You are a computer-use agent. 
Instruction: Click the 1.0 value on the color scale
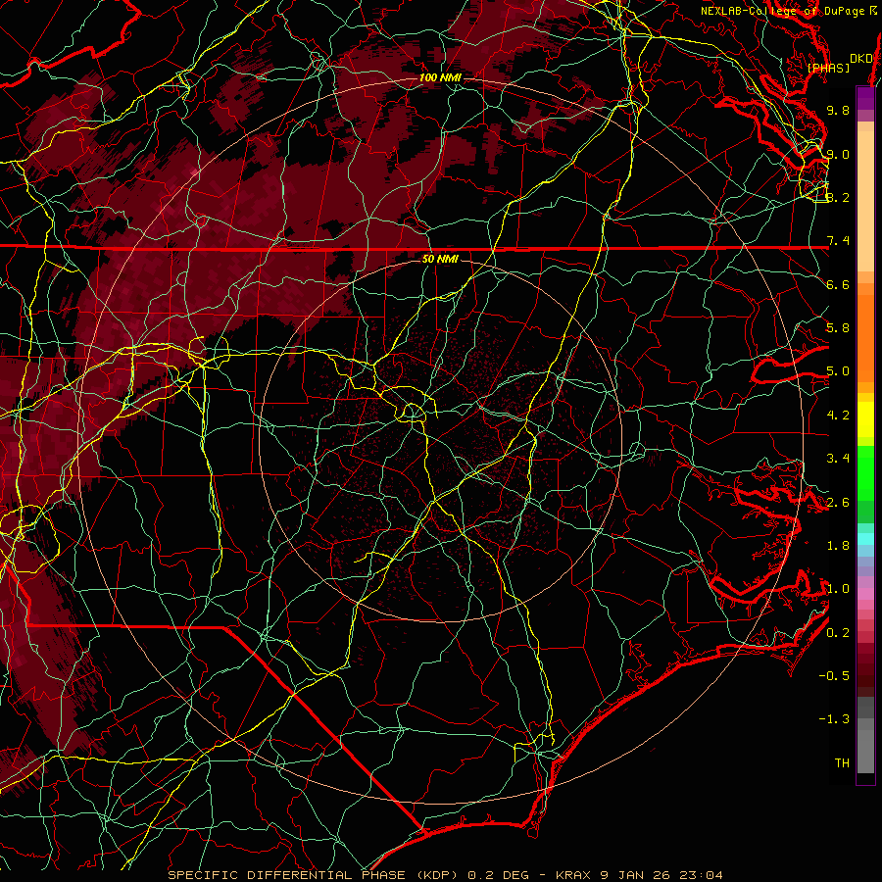tap(838, 589)
